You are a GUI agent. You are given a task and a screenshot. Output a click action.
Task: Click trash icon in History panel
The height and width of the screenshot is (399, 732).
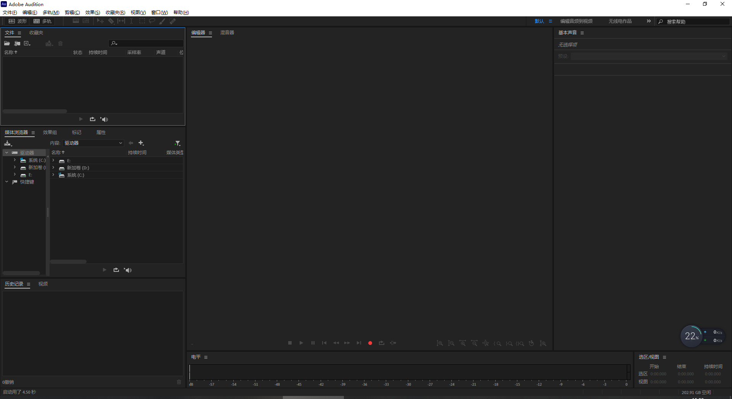coord(179,382)
